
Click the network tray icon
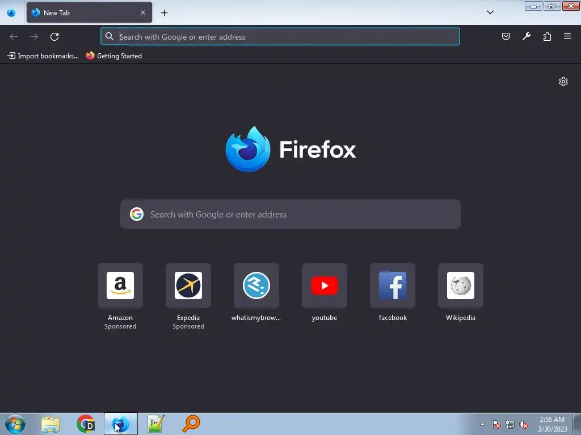tap(510, 424)
